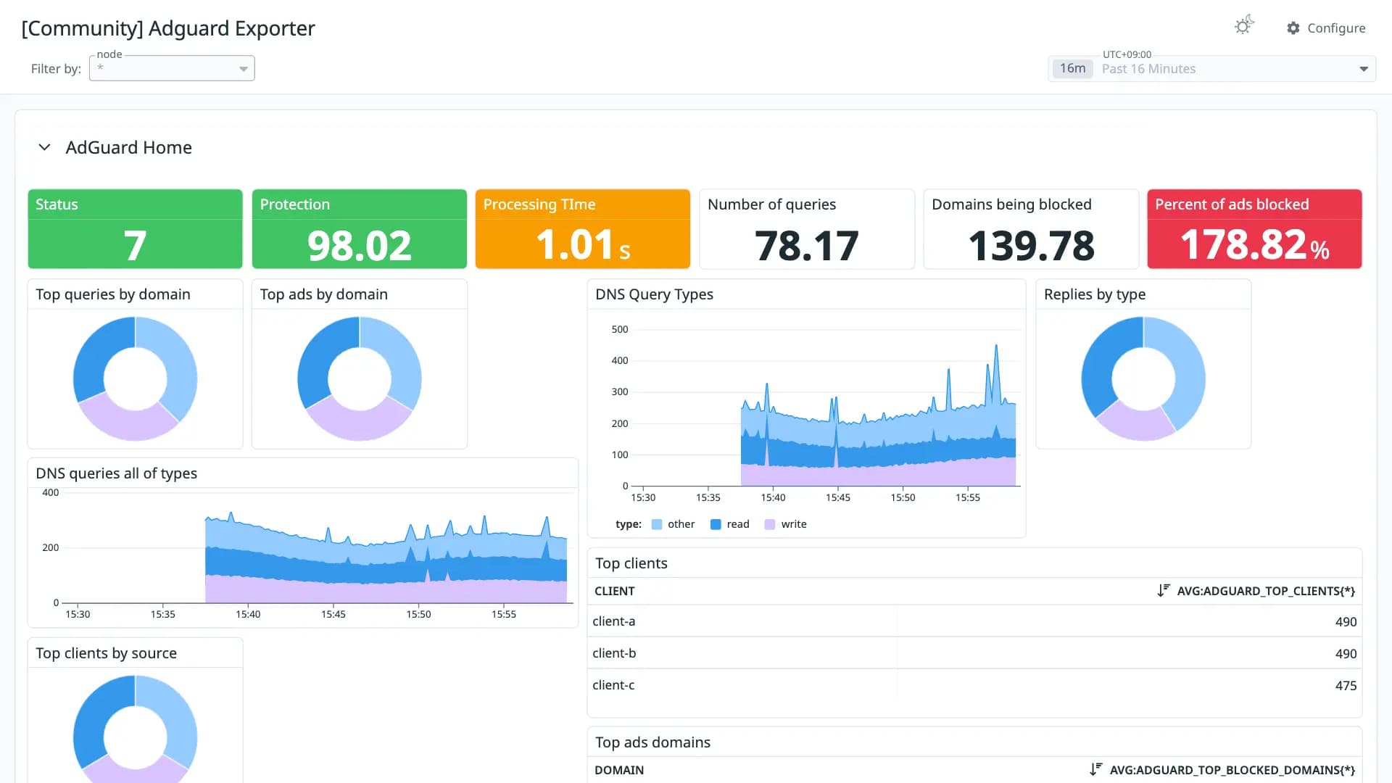Click the Top clients table title

click(x=631, y=563)
